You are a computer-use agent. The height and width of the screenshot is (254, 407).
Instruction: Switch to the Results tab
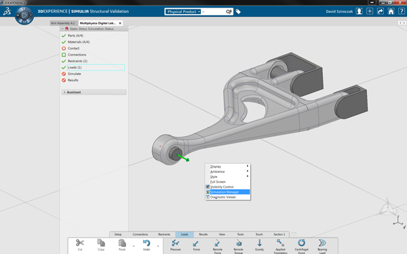(x=203, y=234)
